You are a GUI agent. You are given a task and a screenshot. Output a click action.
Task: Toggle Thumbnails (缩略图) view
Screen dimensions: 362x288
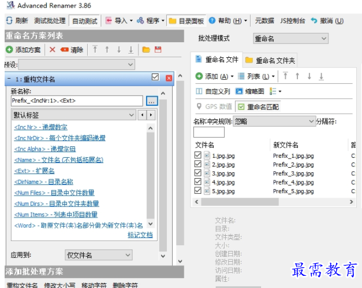point(250,91)
